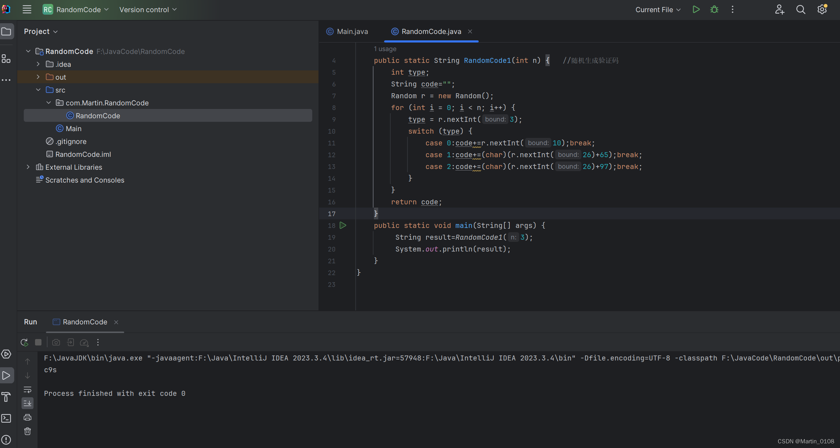Screen dimensions: 840x448
Task: Click the main method run gutter arrow
Action: click(343, 225)
